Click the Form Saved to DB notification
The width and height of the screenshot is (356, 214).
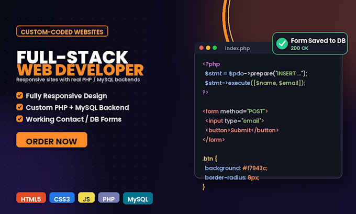(x=310, y=43)
